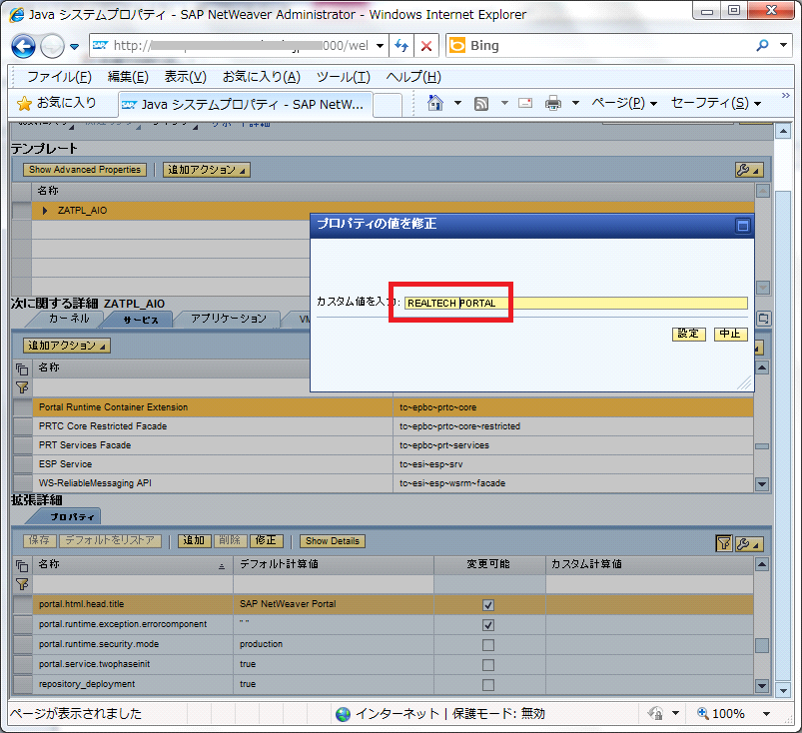Click the Print icon in command bar
Screen dimensions: 802x733
tap(553, 103)
